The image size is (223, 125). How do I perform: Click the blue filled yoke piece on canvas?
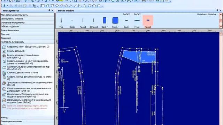click(131, 56)
